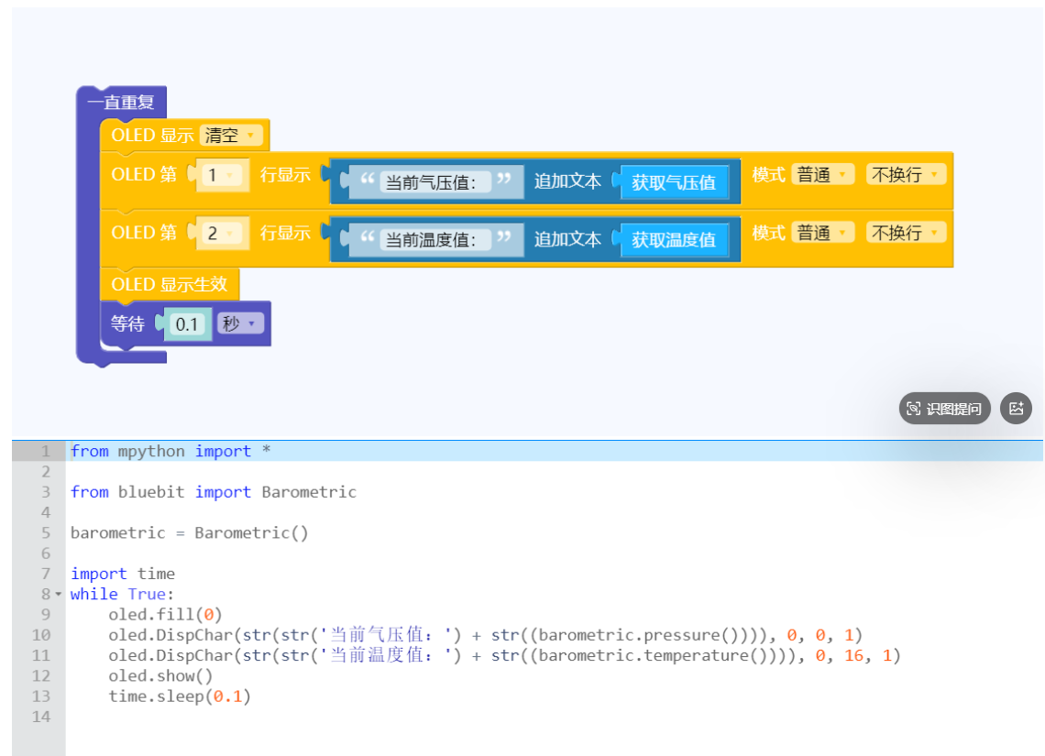Open the 清空 dropdown in OLED 显示 block
Screen dimensions: 1045x756
231,136
